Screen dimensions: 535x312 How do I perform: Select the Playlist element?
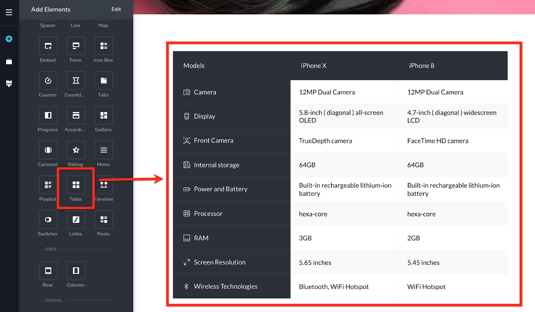click(48, 185)
